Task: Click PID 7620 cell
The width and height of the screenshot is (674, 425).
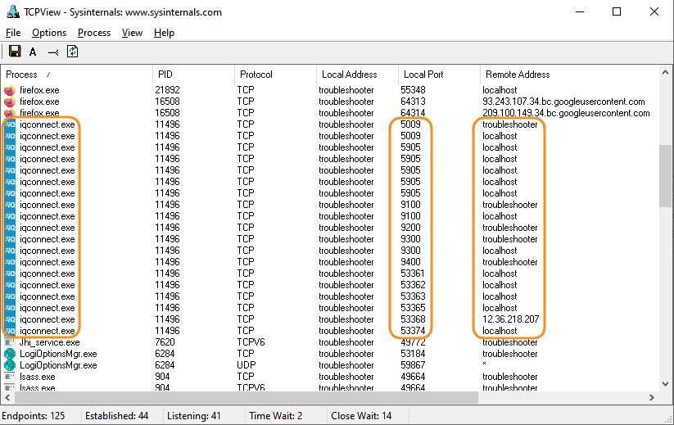Action: click(x=165, y=342)
